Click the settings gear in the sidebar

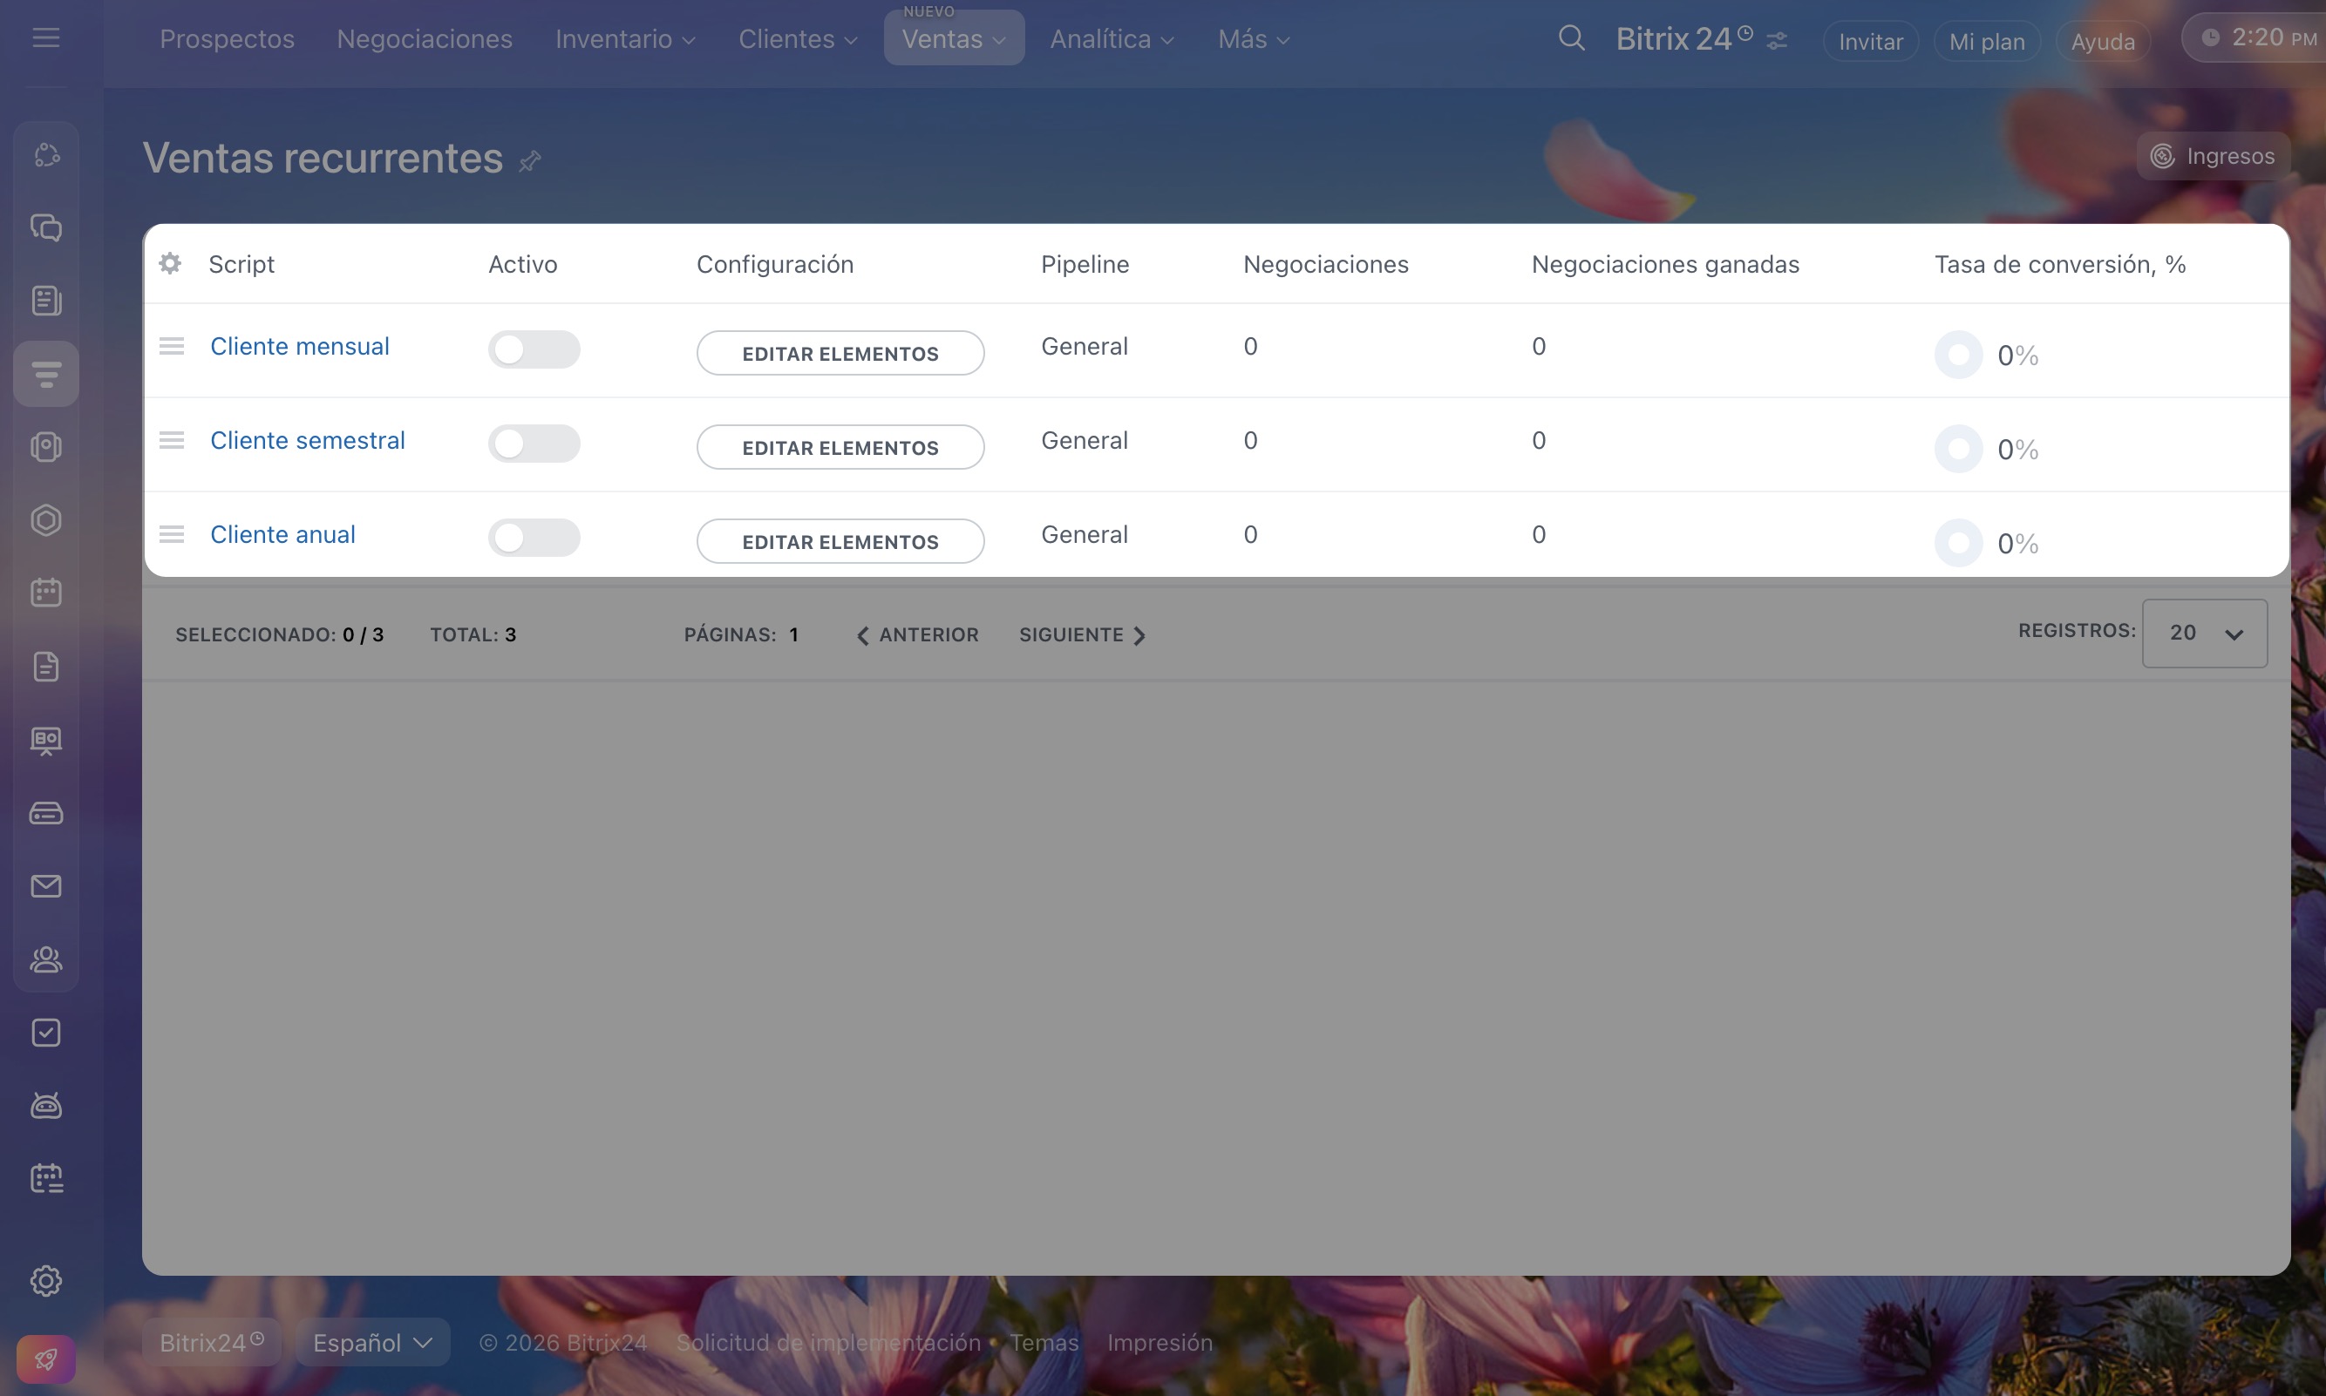click(46, 1280)
